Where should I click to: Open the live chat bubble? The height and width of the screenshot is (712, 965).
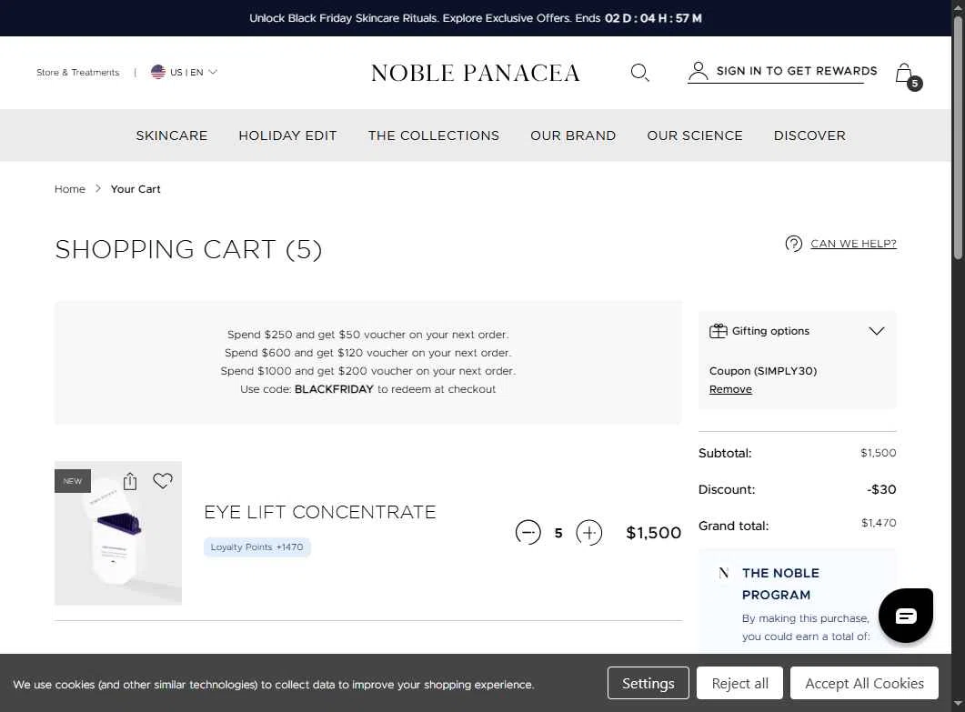click(906, 616)
